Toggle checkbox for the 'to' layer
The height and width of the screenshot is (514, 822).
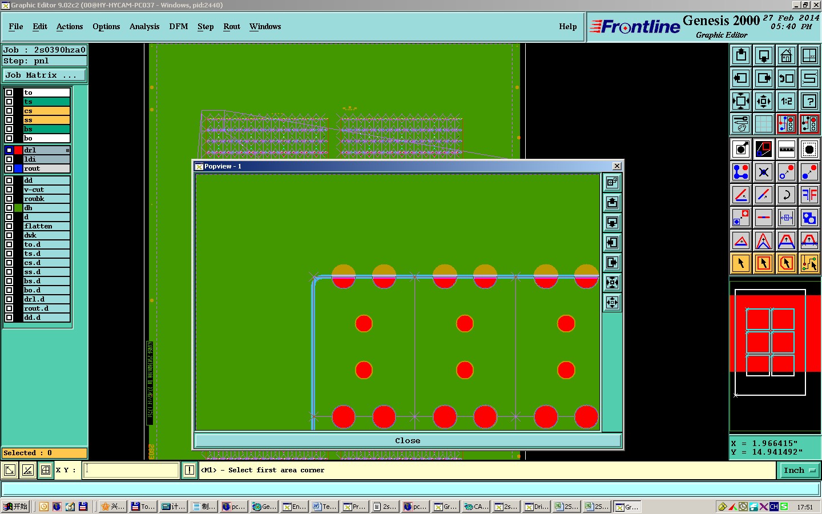pyautogui.click(x=9, y=93)
